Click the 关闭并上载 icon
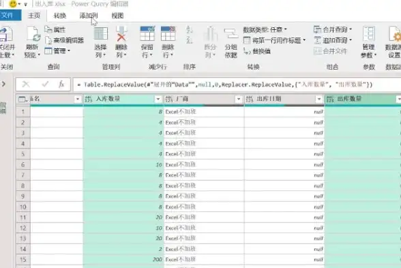 click(6, 34)
